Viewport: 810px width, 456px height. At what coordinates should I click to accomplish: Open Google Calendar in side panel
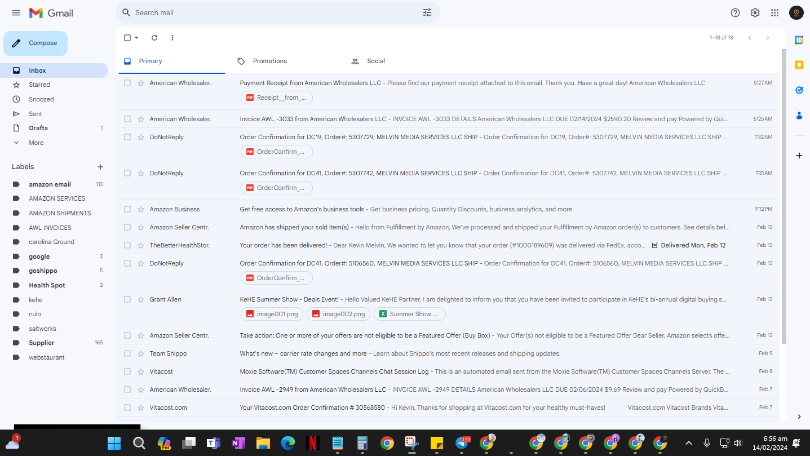pos(799,40)
